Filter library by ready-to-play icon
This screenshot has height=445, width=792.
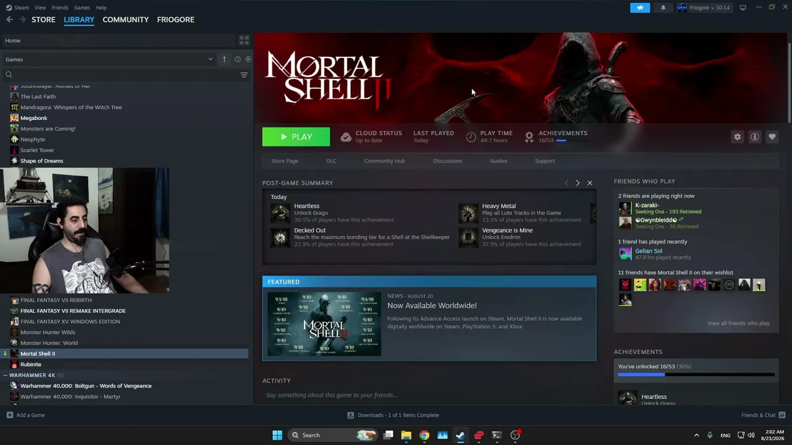coord(248,59)
